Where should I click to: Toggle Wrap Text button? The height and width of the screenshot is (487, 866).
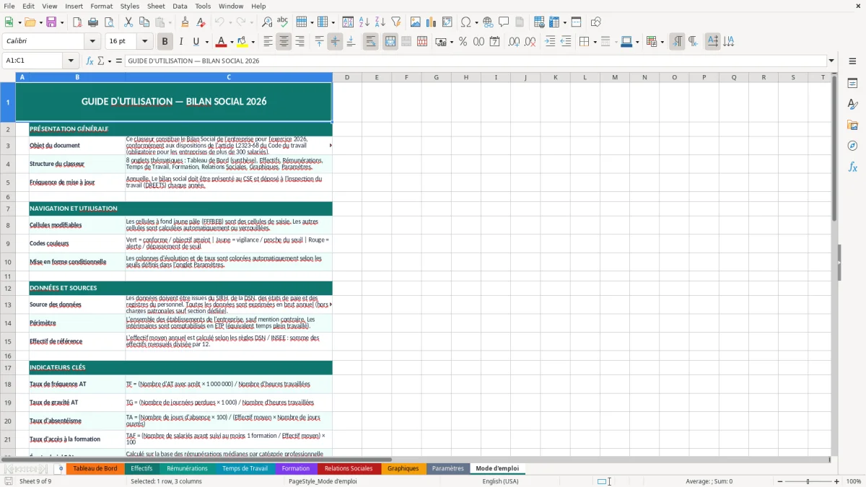tap(371, 42)
